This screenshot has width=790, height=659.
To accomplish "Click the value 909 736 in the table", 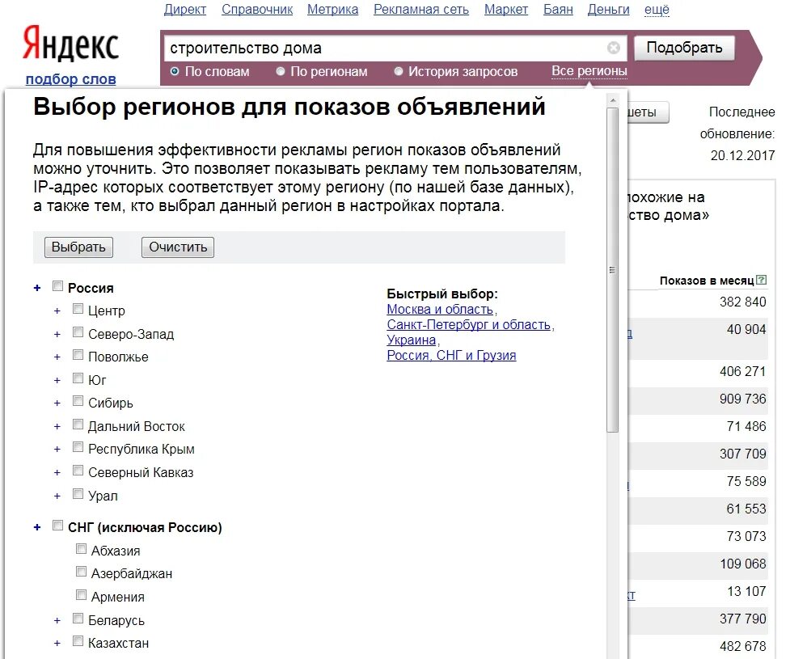I will (x=742, y=399).
